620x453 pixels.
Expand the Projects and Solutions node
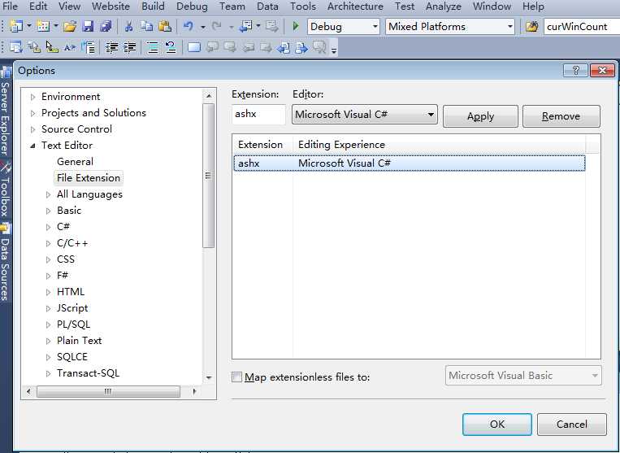click(x=33, y=113)
